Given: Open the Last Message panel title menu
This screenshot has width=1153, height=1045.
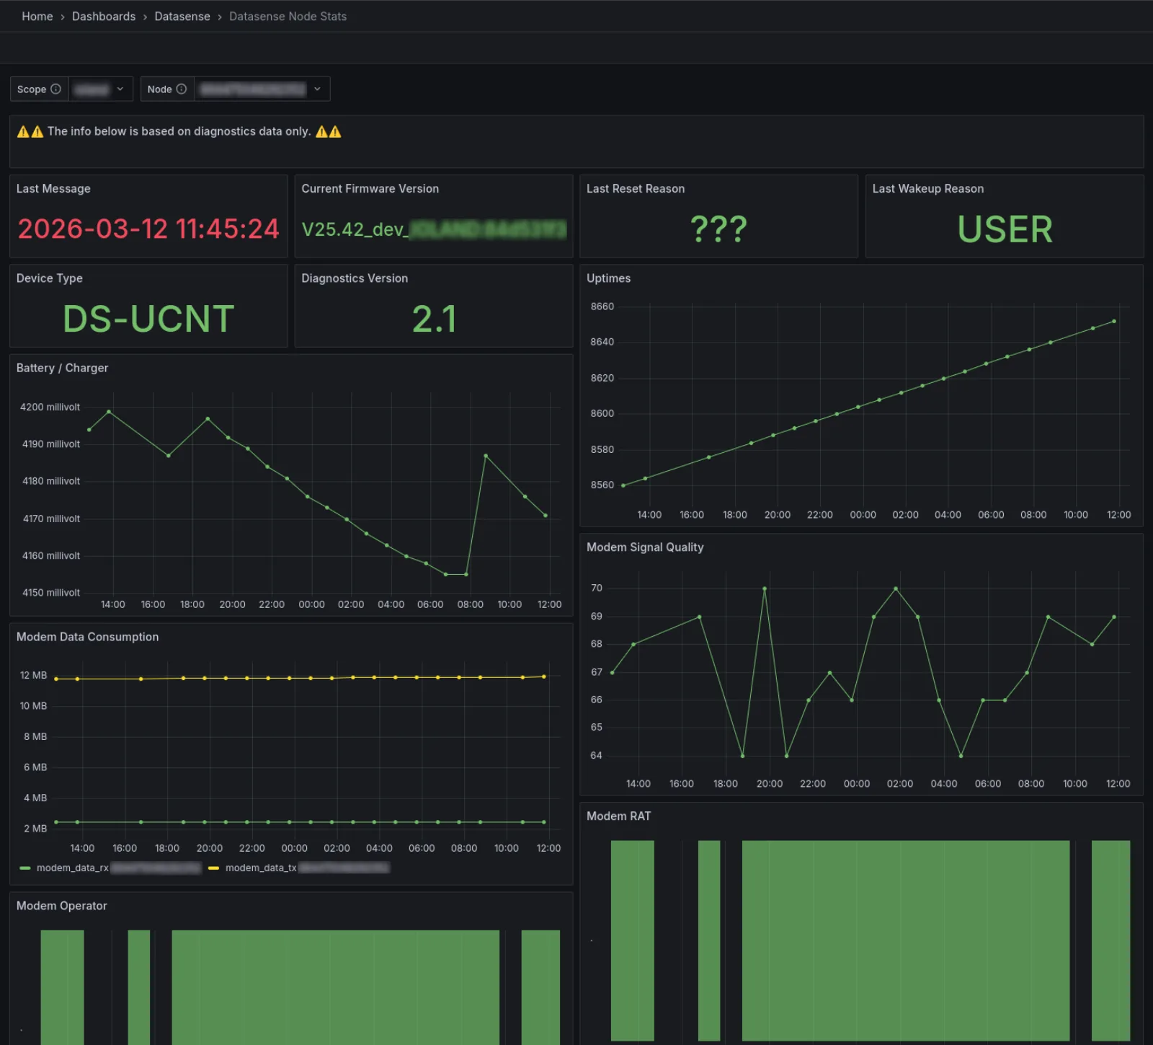Looking at the screenshot, I should tap(53, 188).
